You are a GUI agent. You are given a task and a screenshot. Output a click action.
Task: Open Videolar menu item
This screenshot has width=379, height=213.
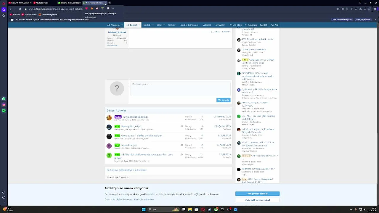tap(207, 25)
